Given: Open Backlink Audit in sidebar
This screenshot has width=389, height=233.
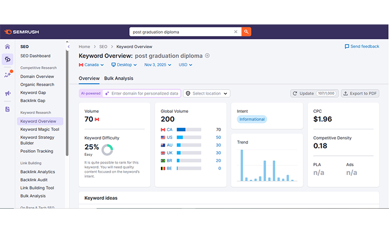Looking at the screenshot, I should (34, 180).
